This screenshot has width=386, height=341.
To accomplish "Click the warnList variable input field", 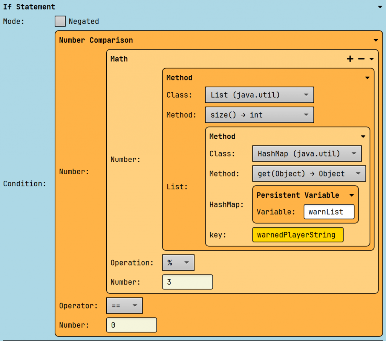I will 329,212.
